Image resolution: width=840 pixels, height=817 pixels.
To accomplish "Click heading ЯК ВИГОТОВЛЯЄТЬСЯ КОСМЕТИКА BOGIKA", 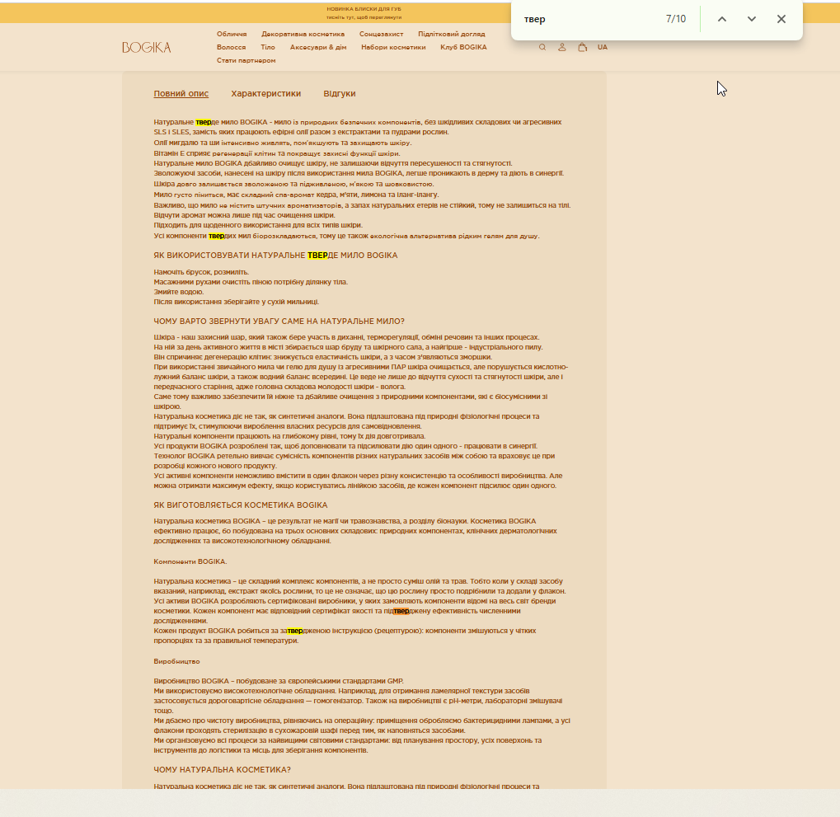I will tap(241, 505).
